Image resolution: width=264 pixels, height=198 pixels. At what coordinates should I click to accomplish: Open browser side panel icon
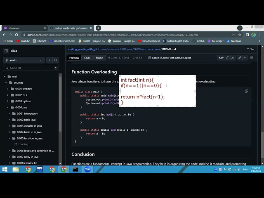tap(247, 35)
